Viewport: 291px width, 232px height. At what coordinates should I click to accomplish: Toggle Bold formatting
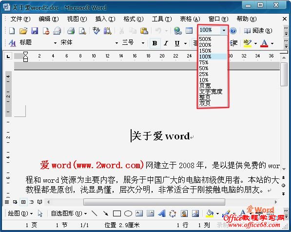pyautogui.click(x=155, y=43)
